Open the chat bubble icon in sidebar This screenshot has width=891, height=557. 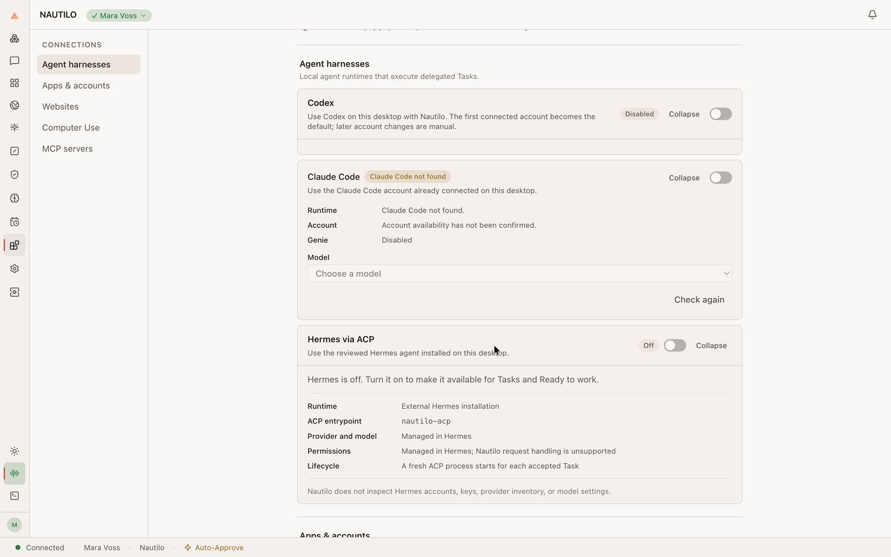[x=15, y=61]
